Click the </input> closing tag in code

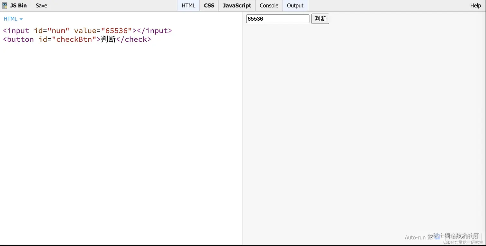click(155, 31)
